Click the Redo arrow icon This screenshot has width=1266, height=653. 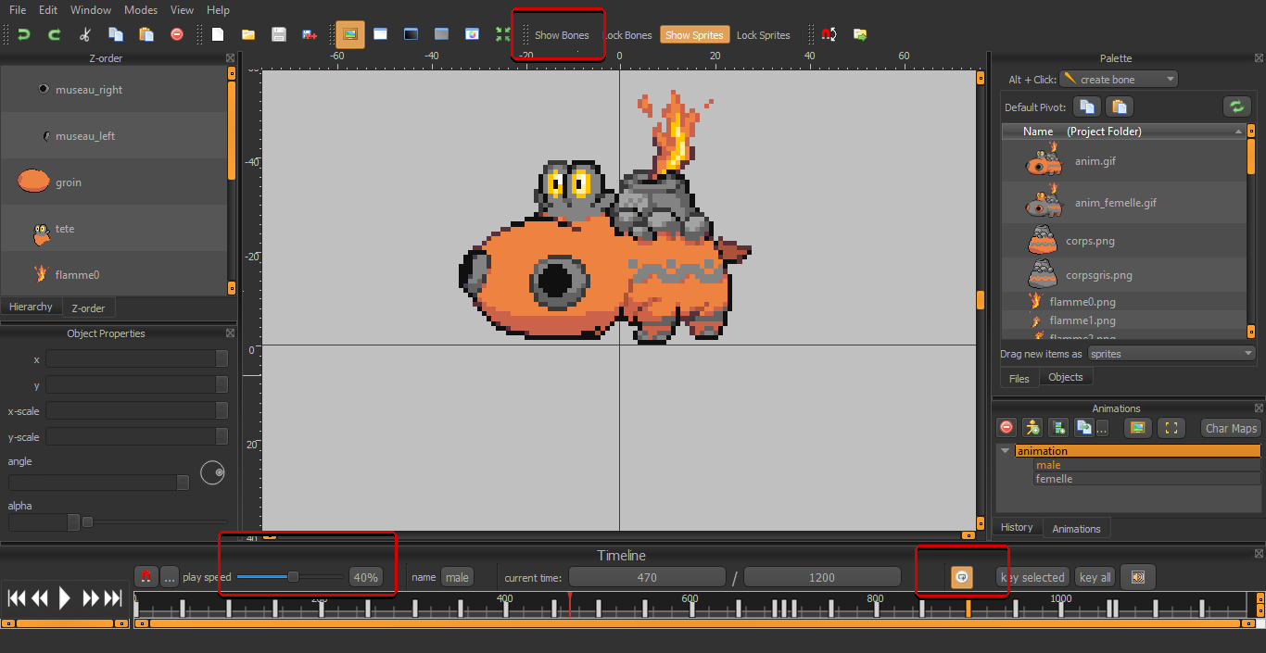(55, 34)
